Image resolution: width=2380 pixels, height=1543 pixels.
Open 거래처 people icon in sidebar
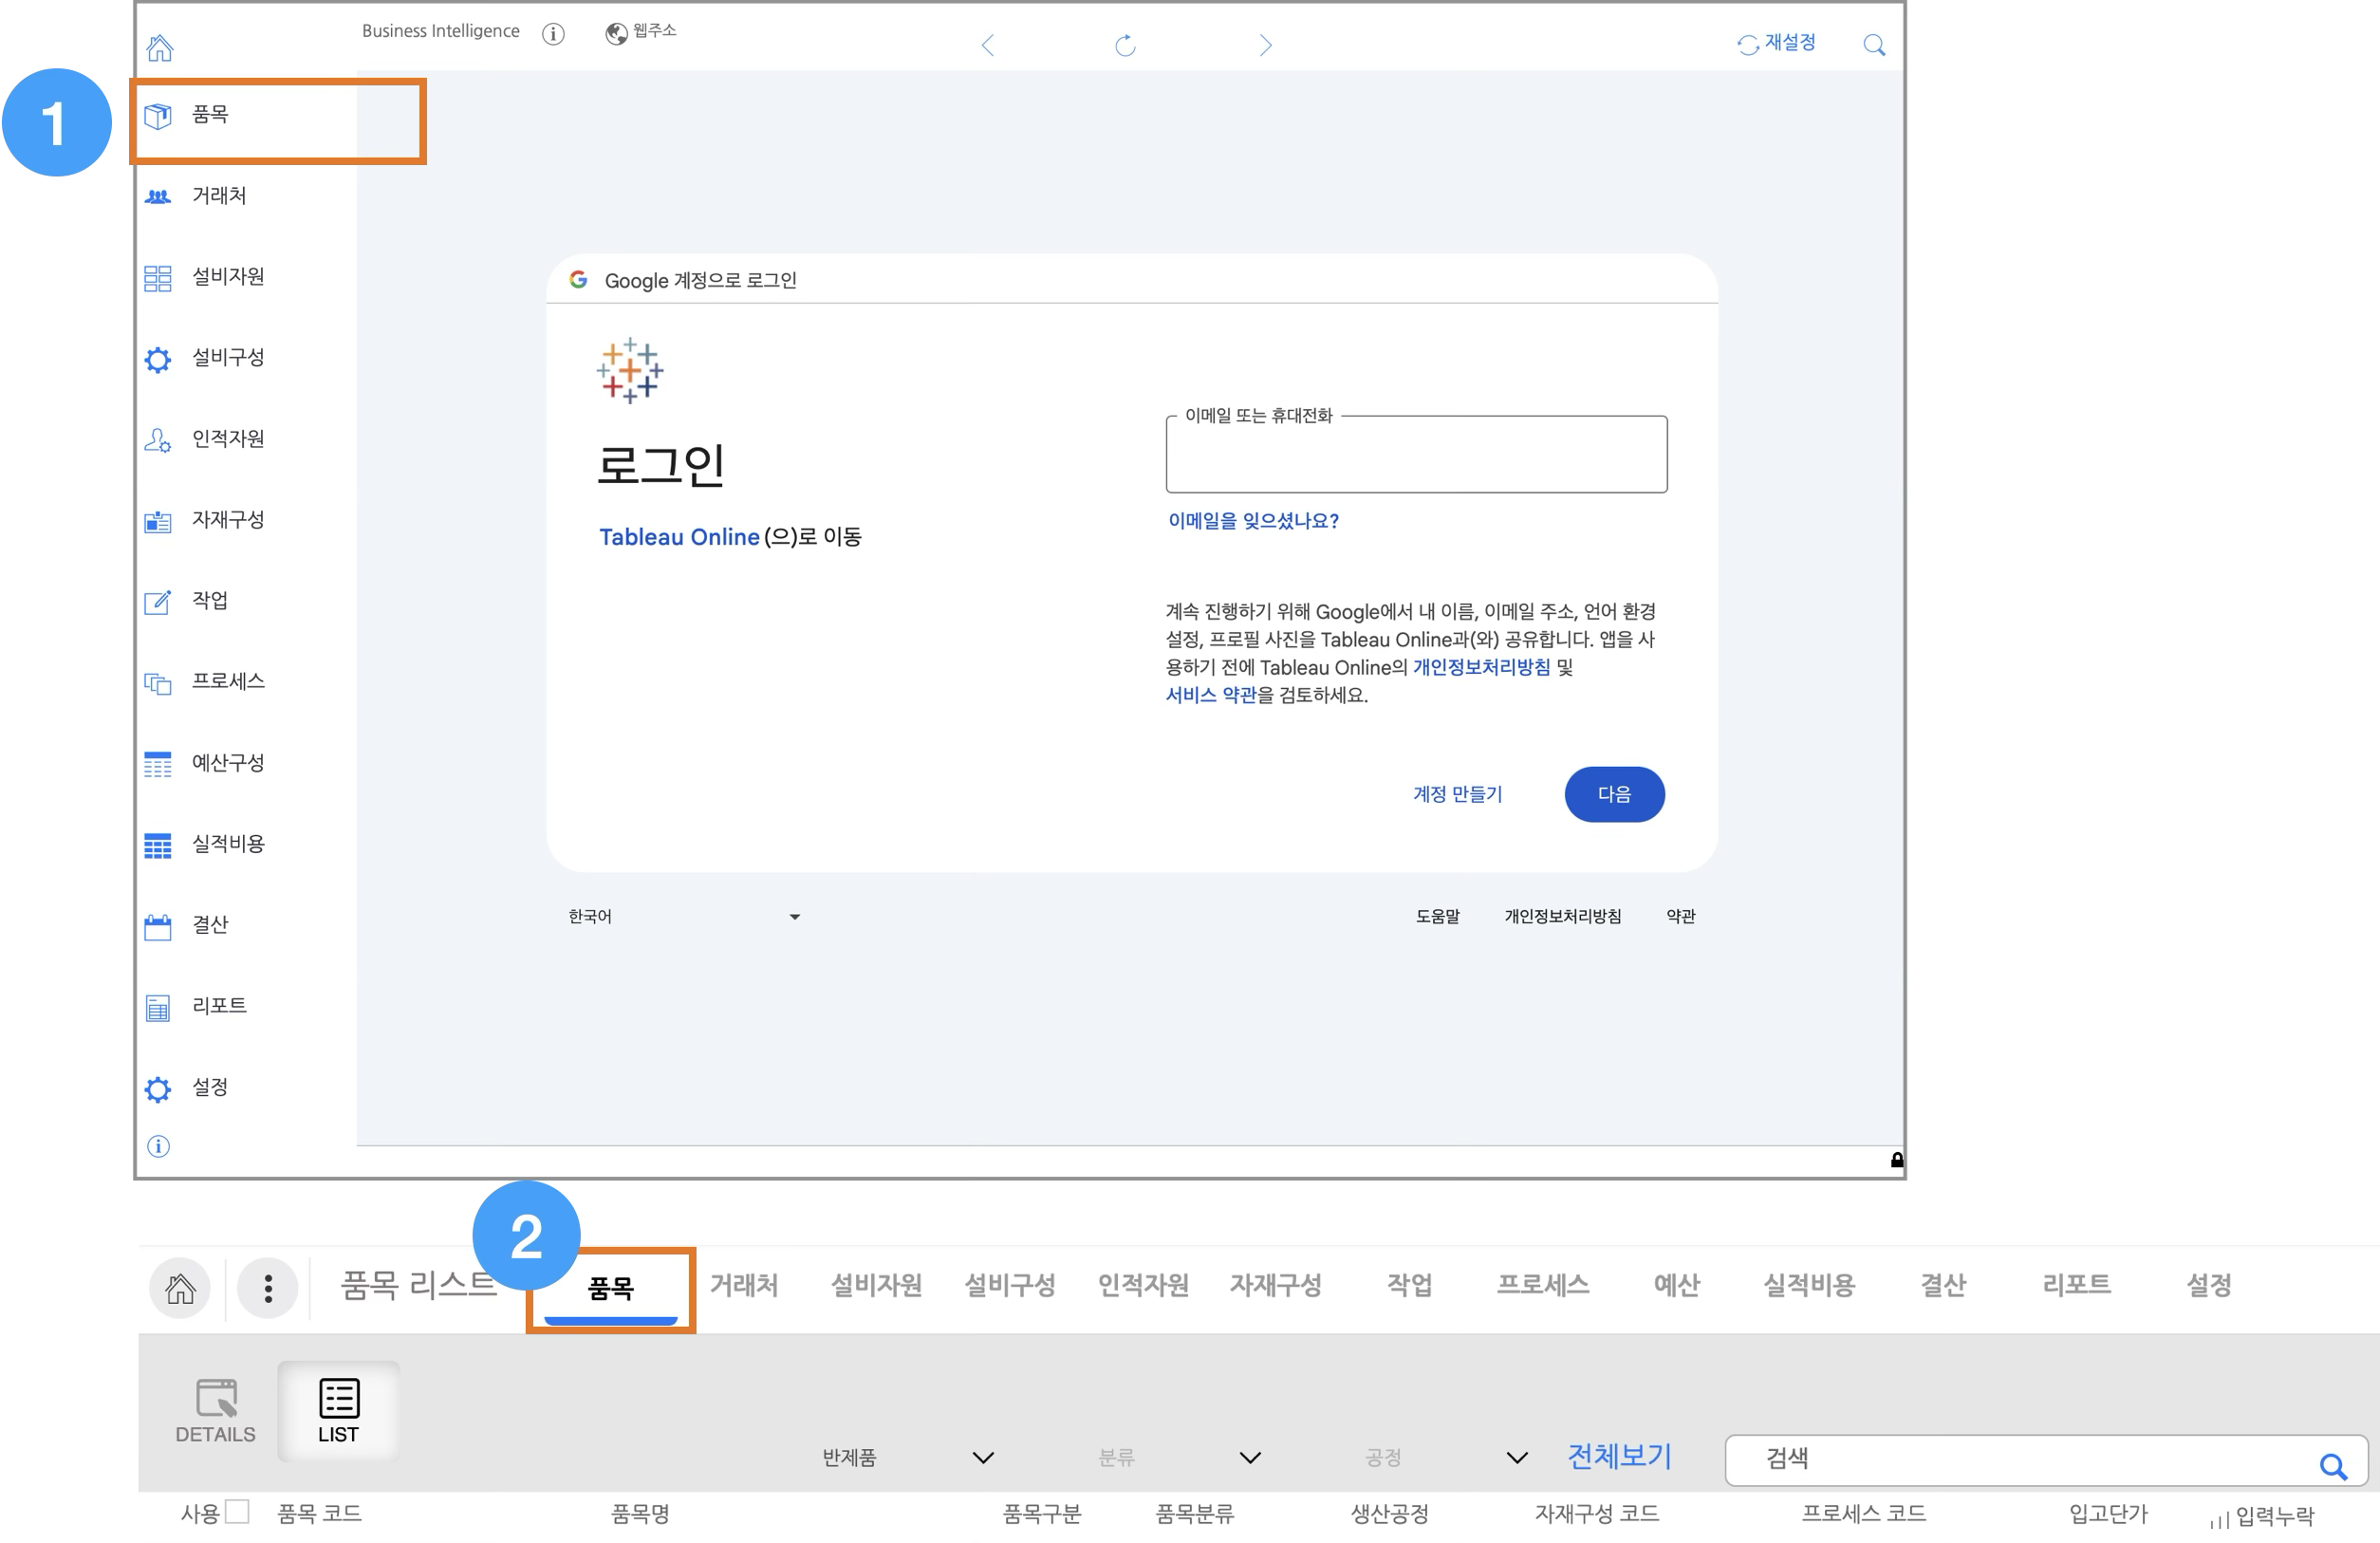(158, 197)
